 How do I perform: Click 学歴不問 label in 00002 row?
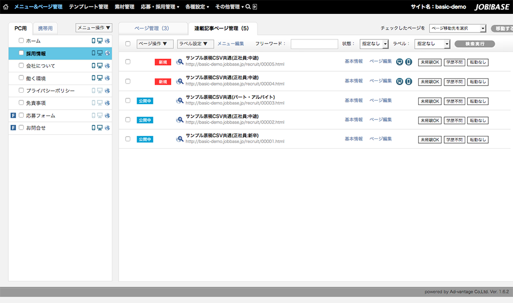click(455, 120)
